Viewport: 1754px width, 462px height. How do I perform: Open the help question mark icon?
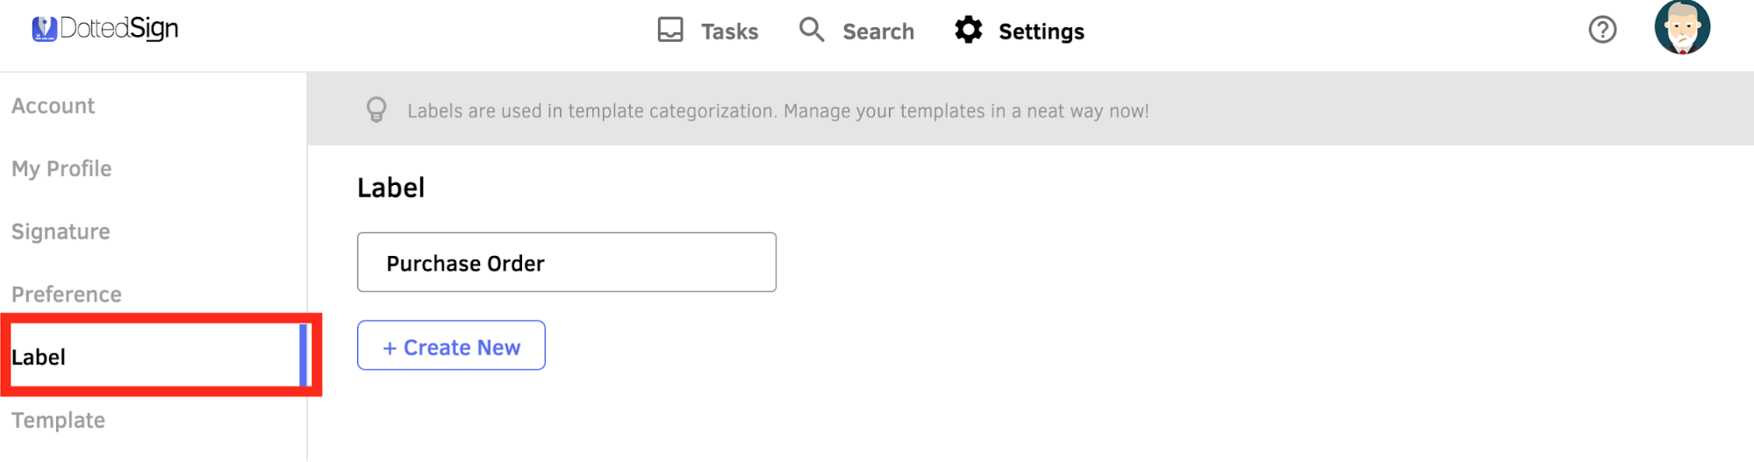point(1602,30)
